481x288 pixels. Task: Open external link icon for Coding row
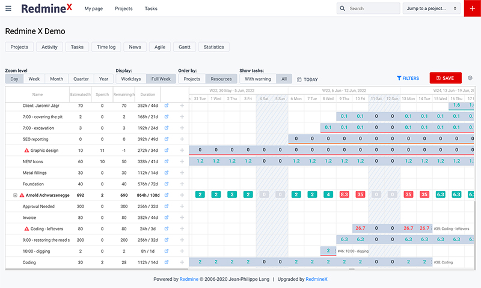167,262
